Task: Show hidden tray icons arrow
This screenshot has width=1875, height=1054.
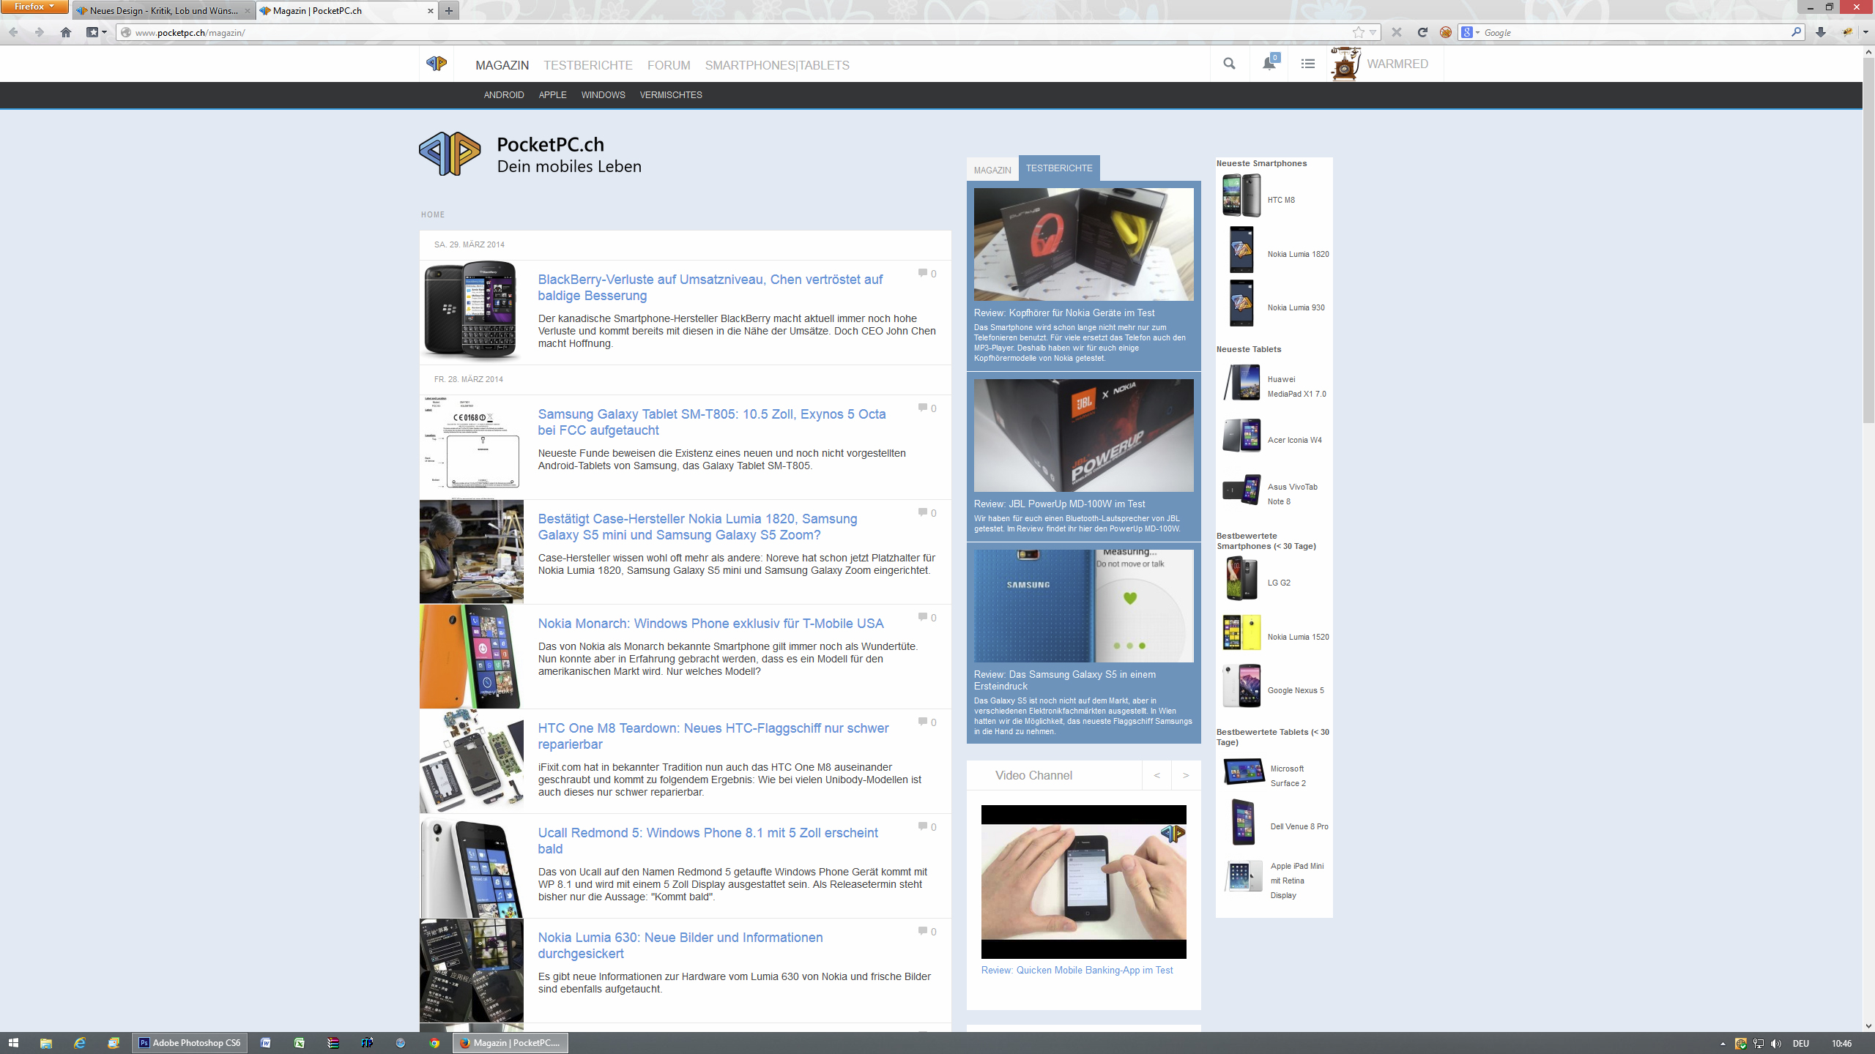Action: (x=1723, y=1043)
